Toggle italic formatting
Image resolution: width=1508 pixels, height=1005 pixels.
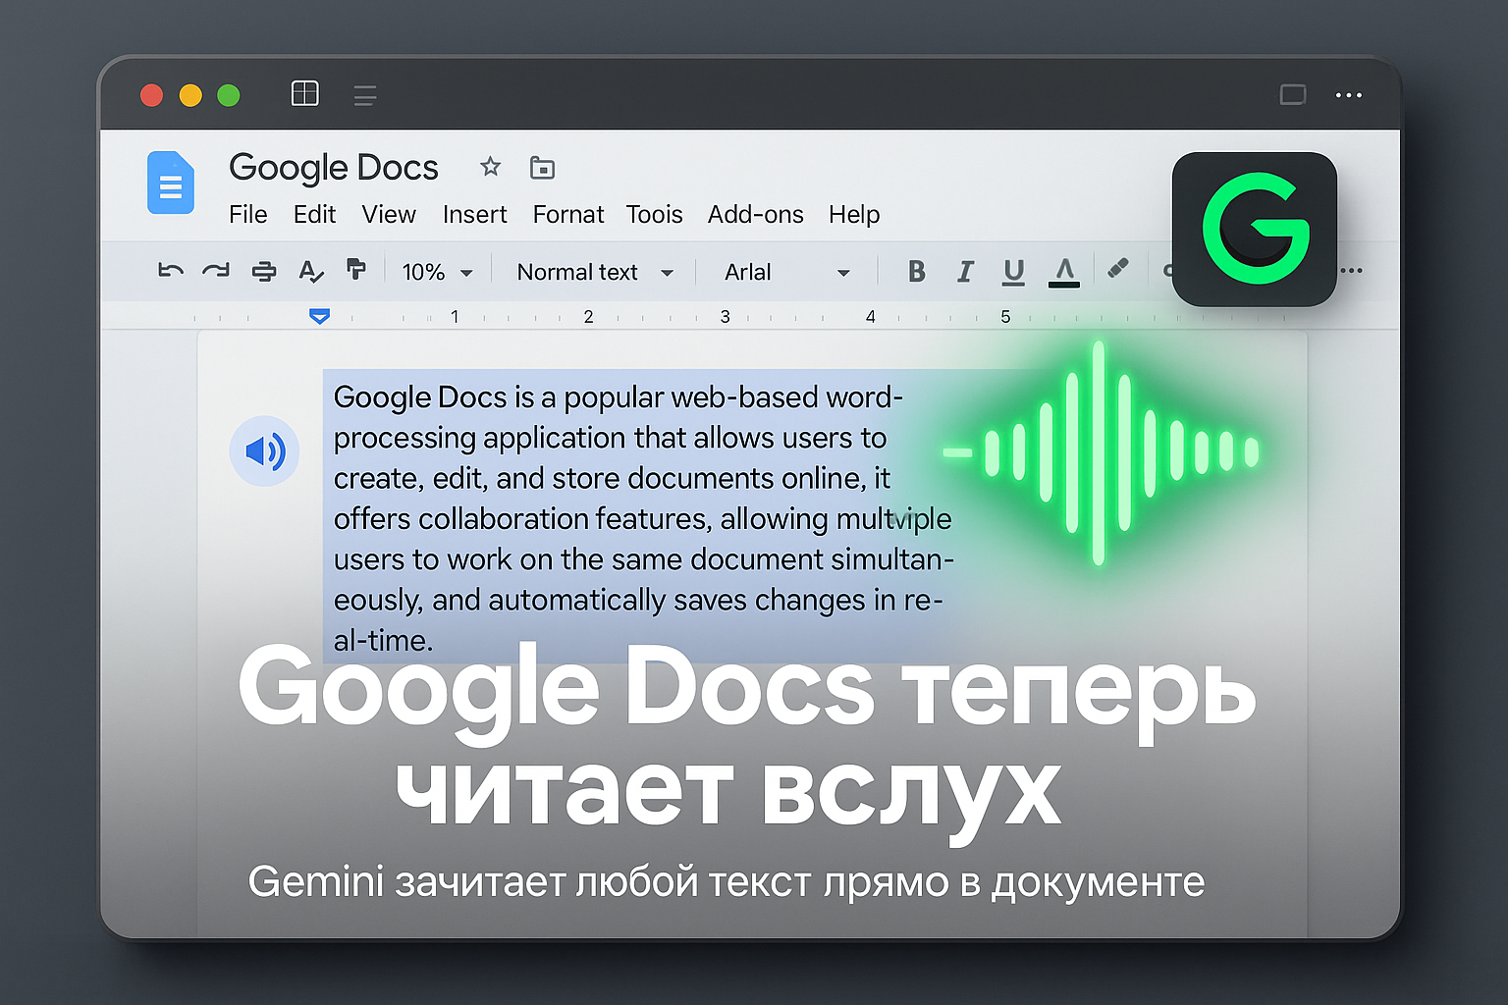click(965, 272)
